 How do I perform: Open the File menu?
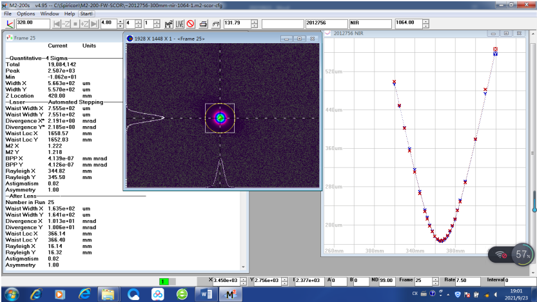coord(8,14)
